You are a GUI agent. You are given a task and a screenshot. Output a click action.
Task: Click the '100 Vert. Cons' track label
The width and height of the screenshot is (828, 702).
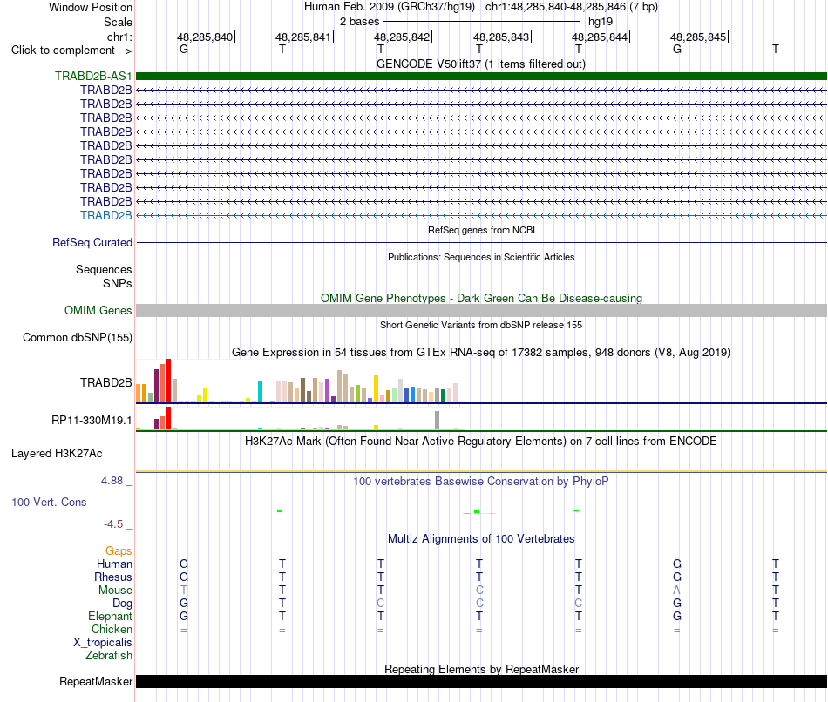pyautogui.click(x=49, y=502)
